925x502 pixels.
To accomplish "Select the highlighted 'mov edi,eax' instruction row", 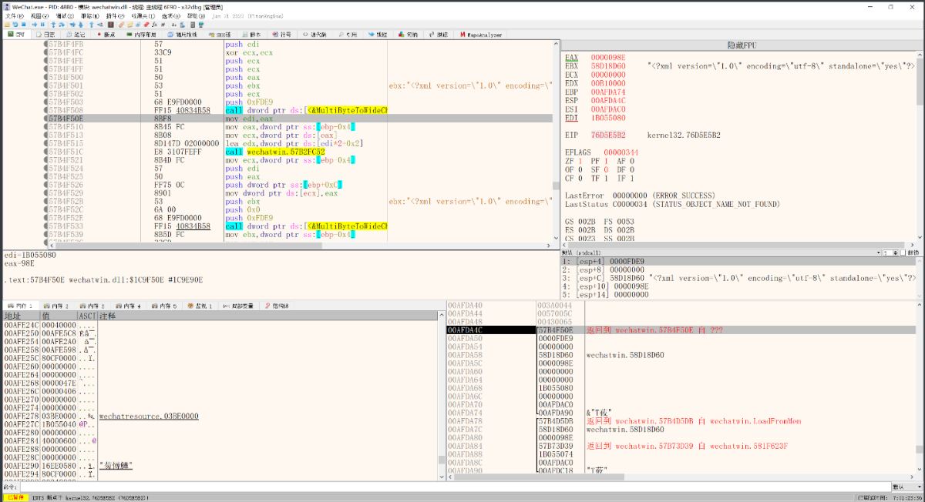I will point(277,119).
